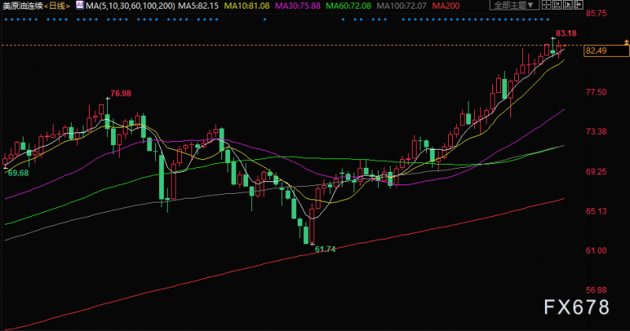Click the green MA60:72.08 legend
The width and height of the screenshot is (630, 331).
[348, 6]
